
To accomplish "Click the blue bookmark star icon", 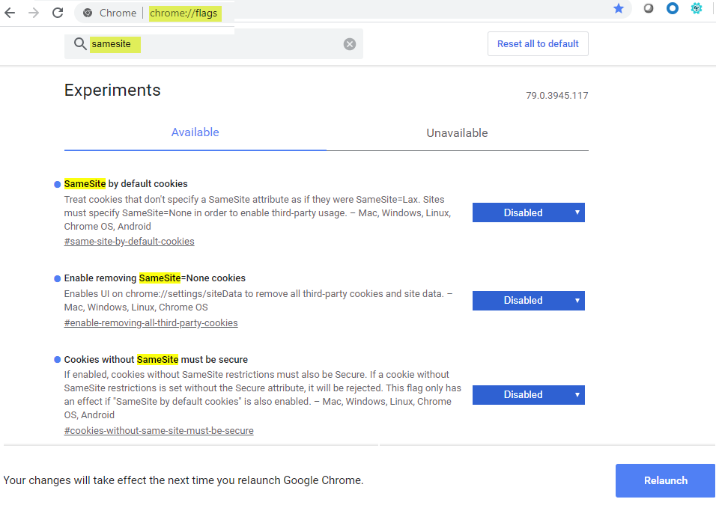I will (618, 8).
